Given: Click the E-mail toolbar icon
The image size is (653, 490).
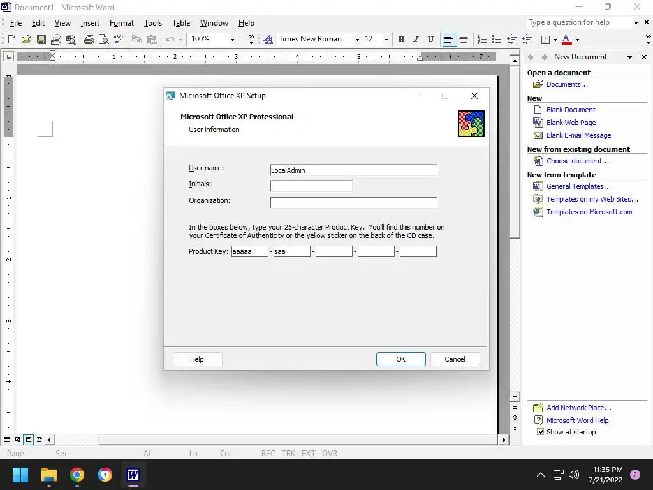Looking at the screenshot, I should pos(56,40).
